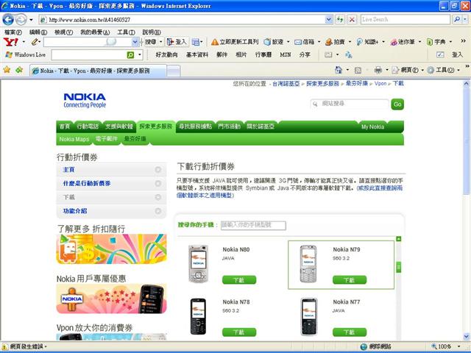This screenshot has width=471, height=353.
Task: Select 行動電話 in Nokia navigation
Action: (88, 126)
